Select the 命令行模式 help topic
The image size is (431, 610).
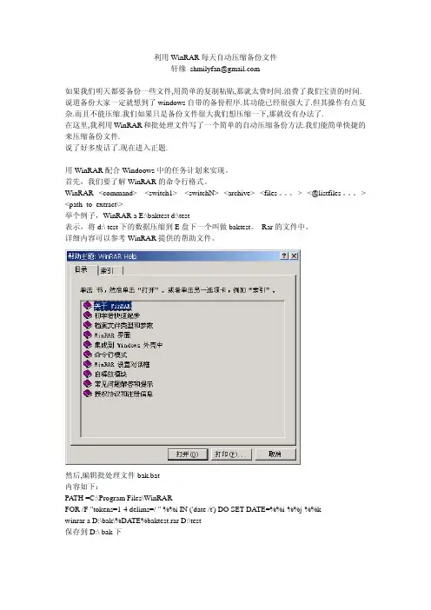pyautogui.click(x=110, y=355)
